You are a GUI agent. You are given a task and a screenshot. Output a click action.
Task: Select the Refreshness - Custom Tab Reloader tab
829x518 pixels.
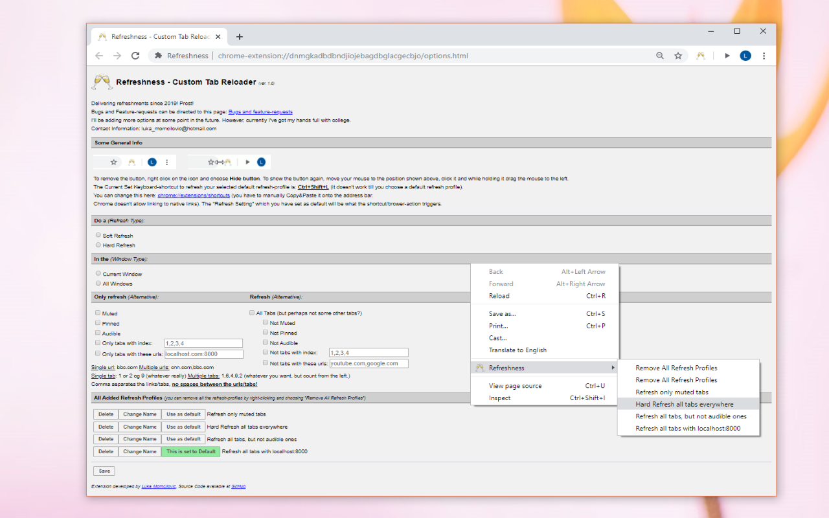159,37
